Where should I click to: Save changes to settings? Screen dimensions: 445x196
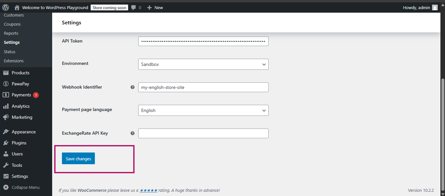point(78,158)
